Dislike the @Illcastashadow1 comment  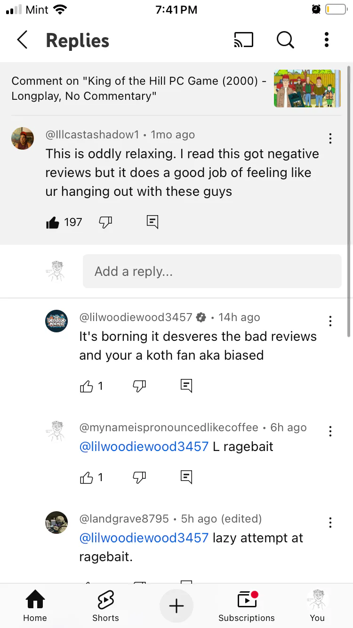[x=105, y=222]
